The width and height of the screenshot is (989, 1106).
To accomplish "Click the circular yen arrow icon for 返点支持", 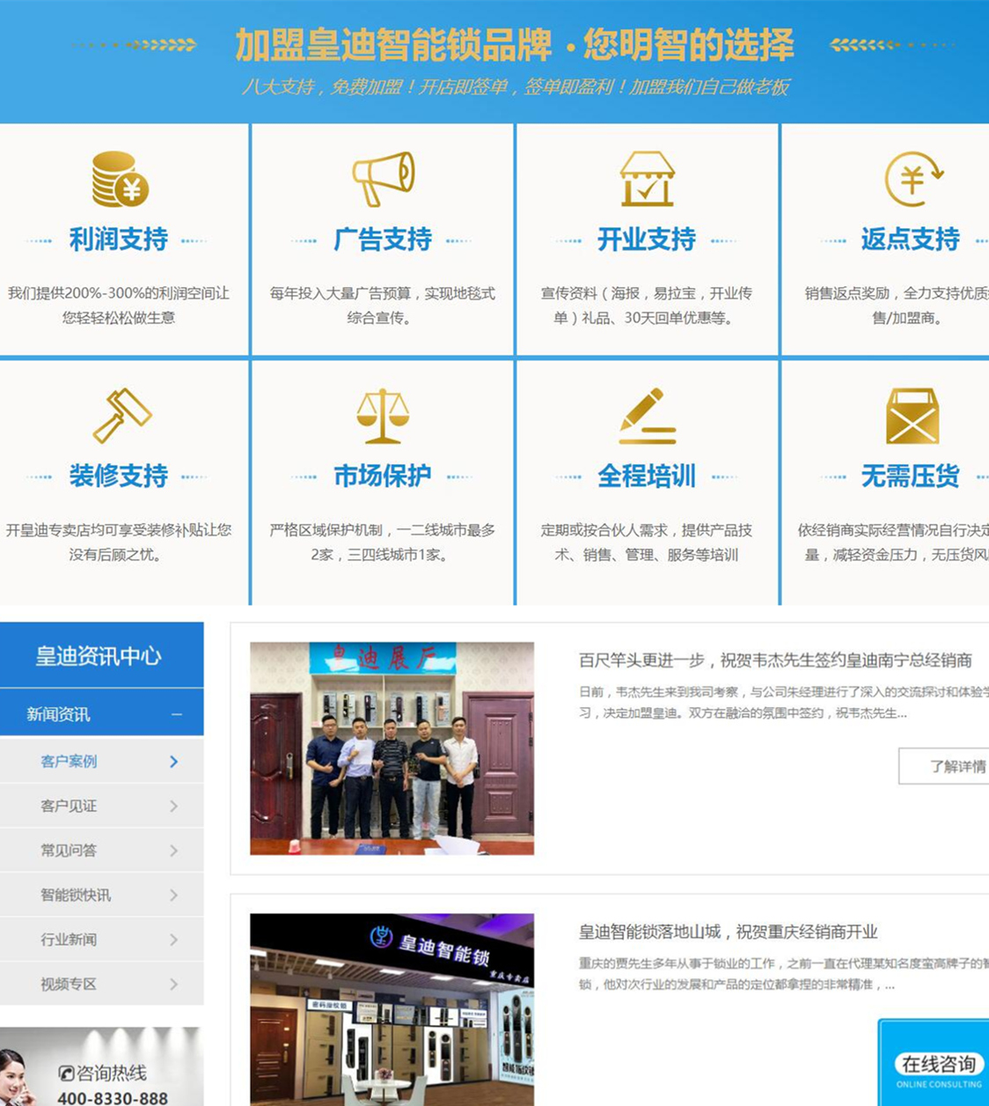I will point(912,181).
